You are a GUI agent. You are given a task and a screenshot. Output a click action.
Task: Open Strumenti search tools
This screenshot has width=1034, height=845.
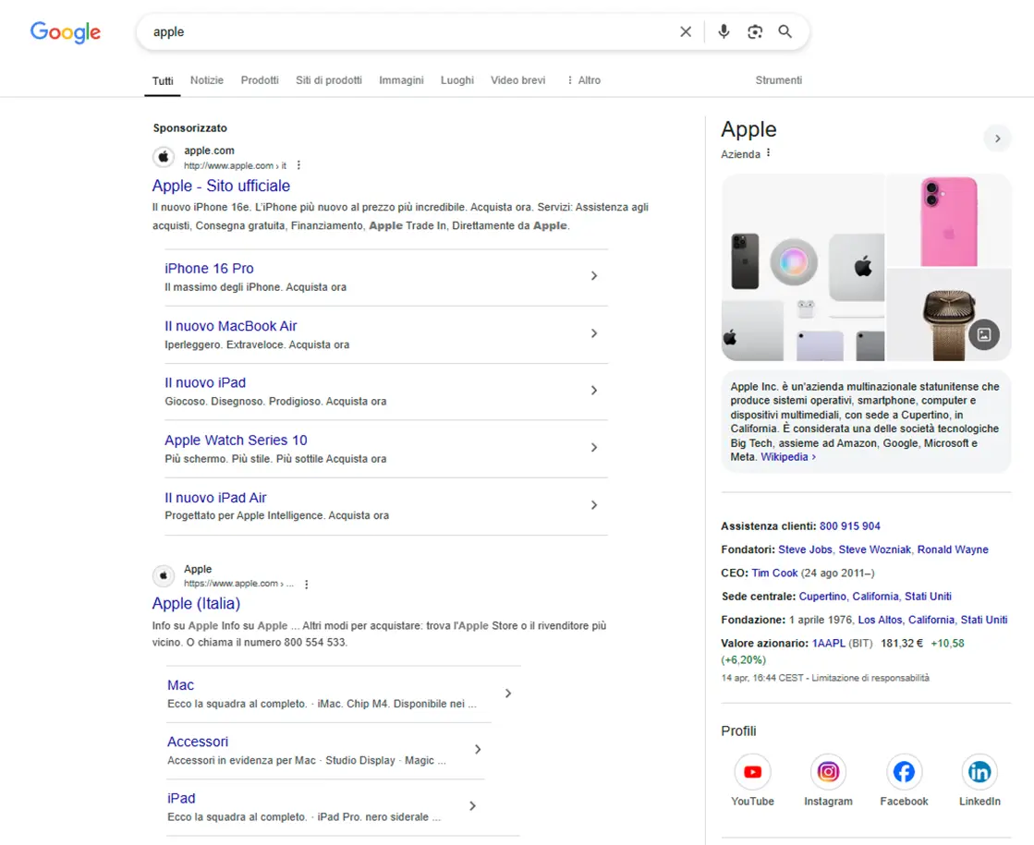tap(778, 80)
